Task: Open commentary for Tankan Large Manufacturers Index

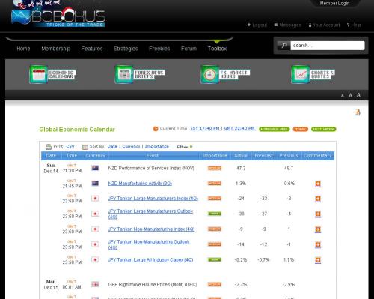Action: pos(318,199)
